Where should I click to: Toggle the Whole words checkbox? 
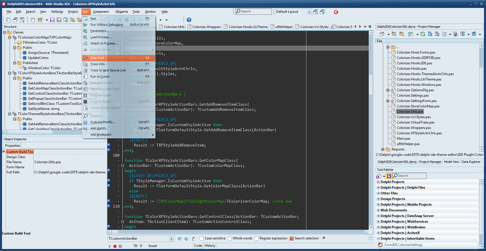pyautogui.click(x=230, y=239)
